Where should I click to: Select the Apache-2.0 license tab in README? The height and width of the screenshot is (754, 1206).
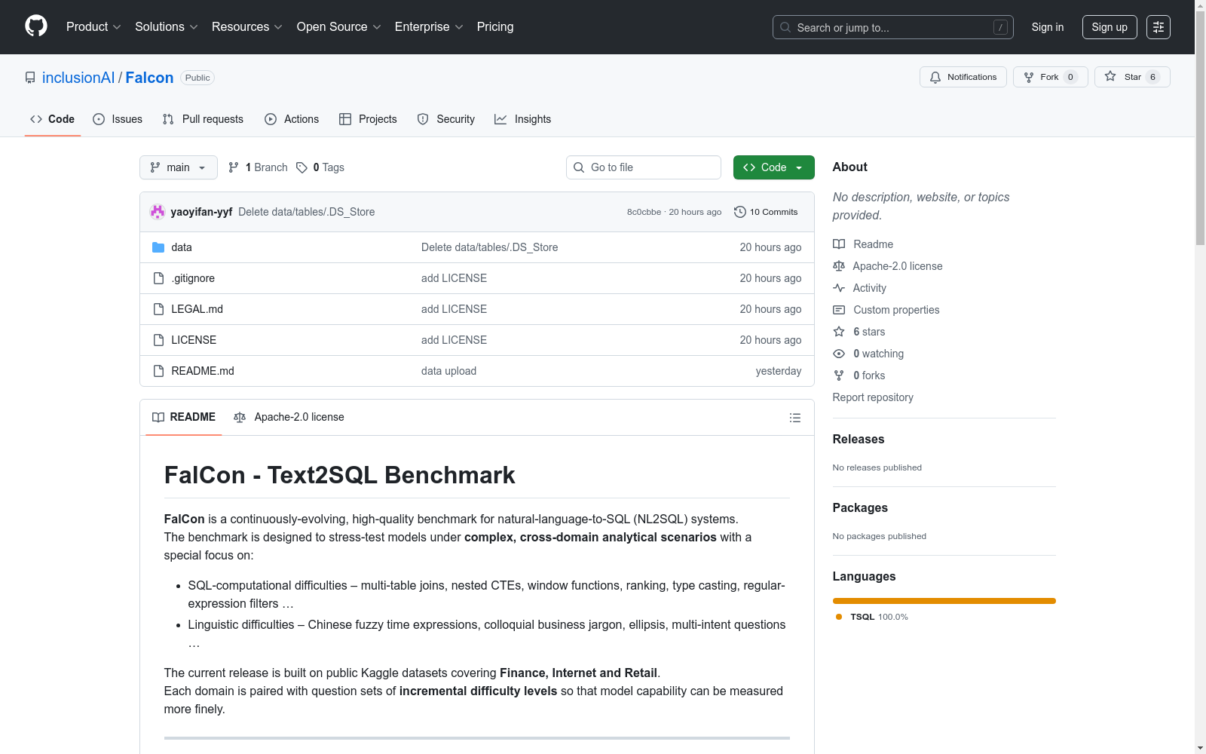(289, 417)
